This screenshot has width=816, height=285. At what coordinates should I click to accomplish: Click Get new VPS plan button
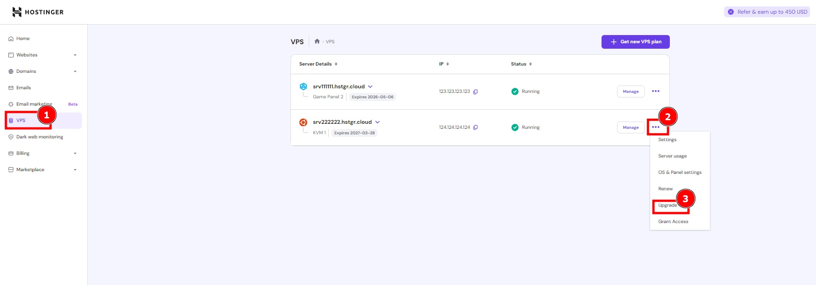point(635,42)
